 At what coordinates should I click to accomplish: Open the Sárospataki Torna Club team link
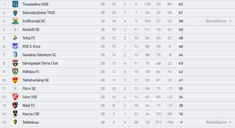click(40, 63)
